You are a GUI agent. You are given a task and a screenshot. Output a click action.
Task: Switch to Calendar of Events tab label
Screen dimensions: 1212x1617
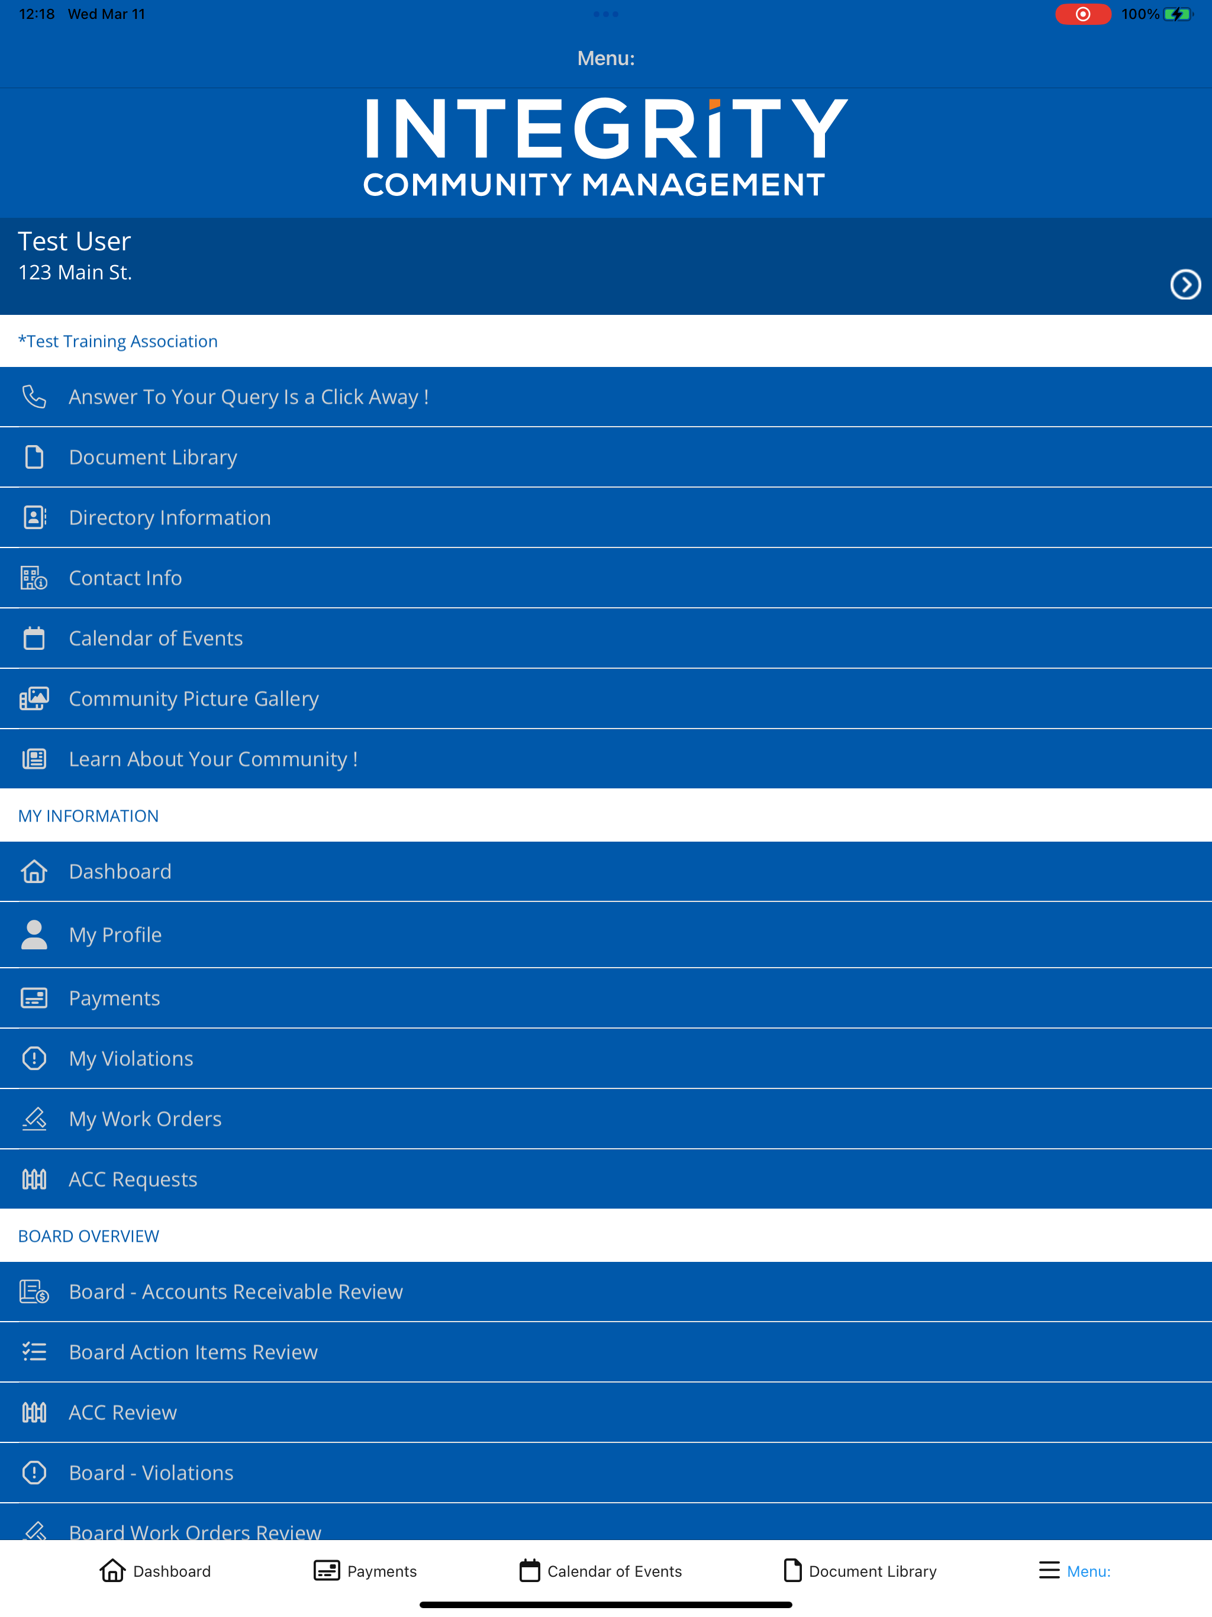coord(614,1571)
